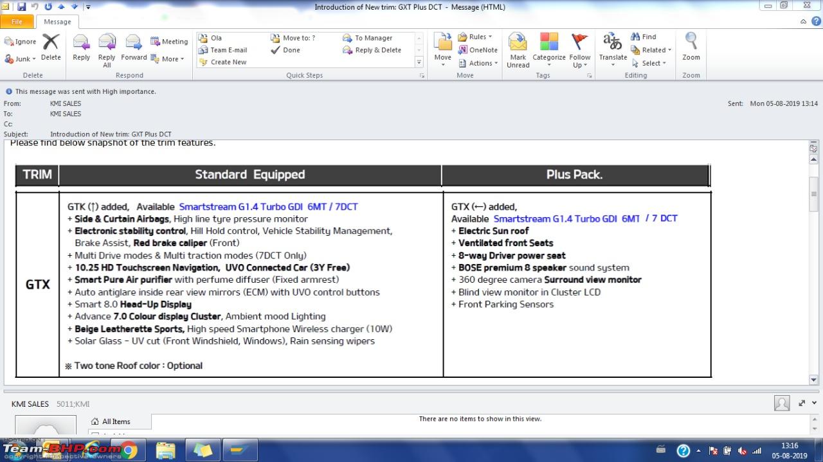Viewport: 823px width, 462px height.
Task: Open Outlook Help
Action: click(815, 21)
